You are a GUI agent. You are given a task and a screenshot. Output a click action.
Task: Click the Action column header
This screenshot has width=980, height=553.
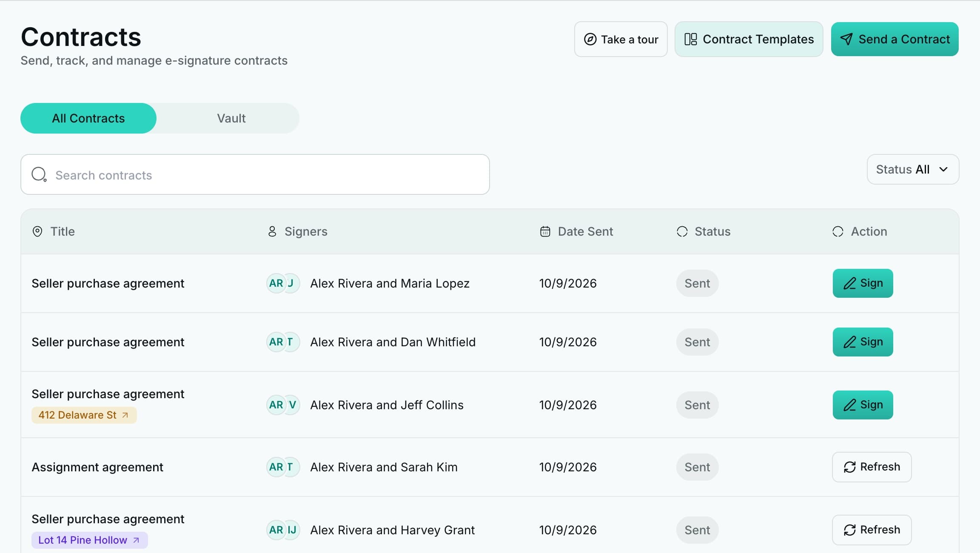pyautogui.click(x=869, y=231)
